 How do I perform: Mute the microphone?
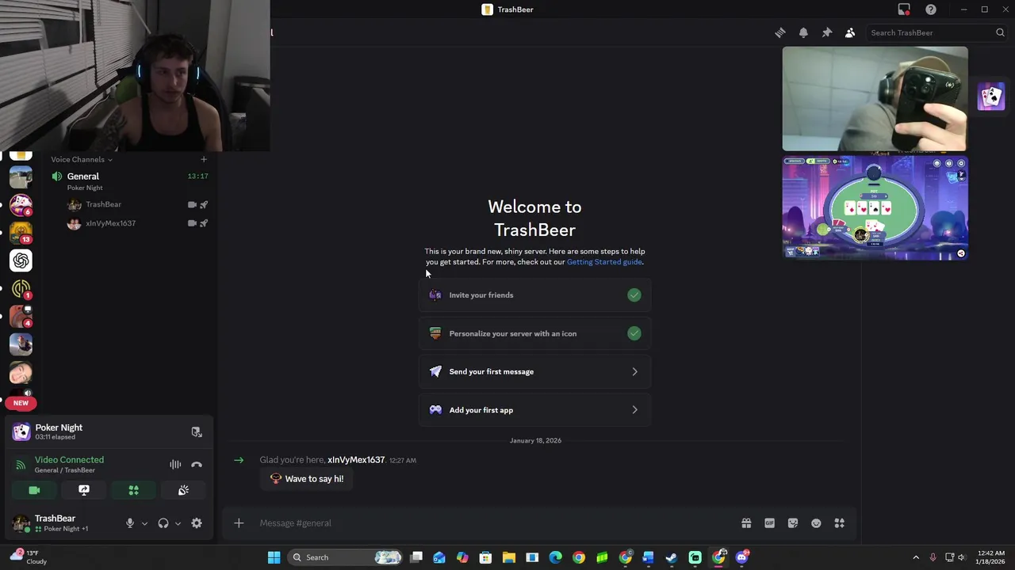click(130, 523)
